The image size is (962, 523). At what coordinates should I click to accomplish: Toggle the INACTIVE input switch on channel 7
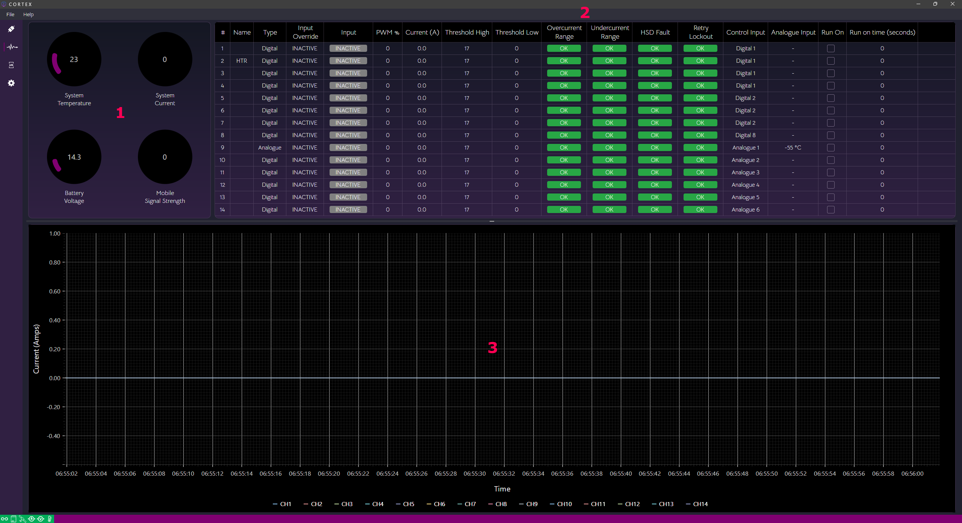348,122
